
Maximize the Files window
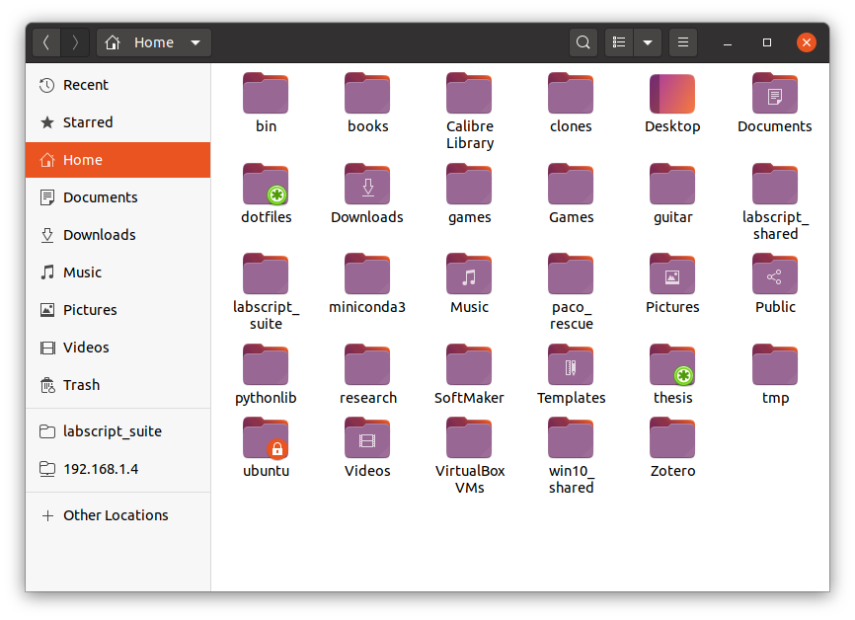pos(767,42)
